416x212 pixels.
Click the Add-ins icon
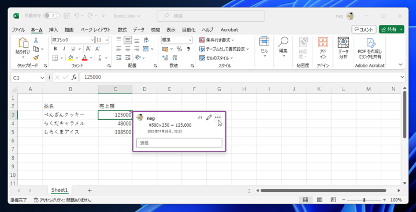pos(323,48)
